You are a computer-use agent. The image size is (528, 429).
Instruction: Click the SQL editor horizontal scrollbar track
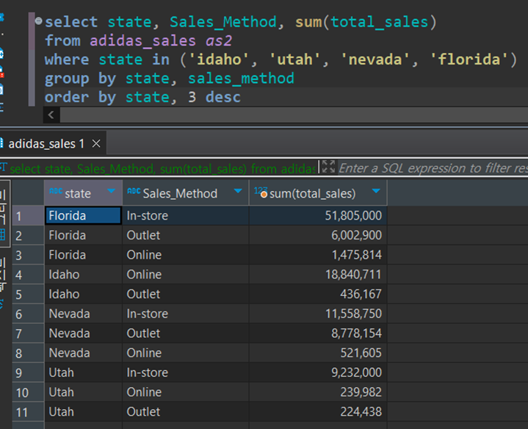pos(294,115)
